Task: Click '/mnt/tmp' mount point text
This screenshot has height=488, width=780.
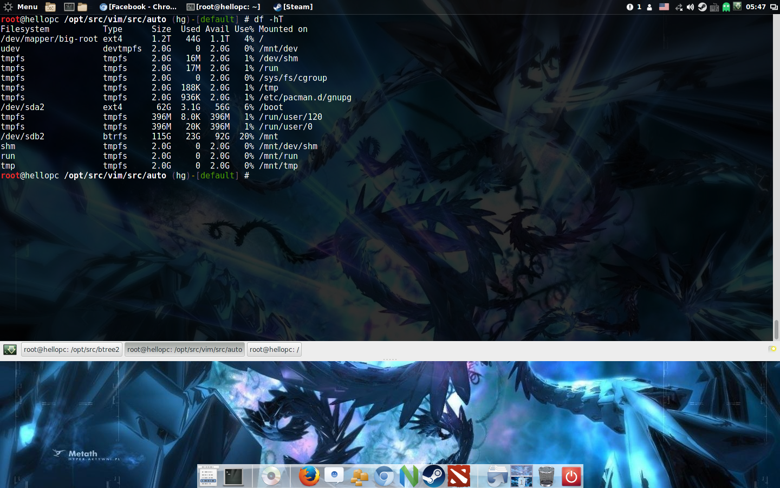Action: point(278,166)
